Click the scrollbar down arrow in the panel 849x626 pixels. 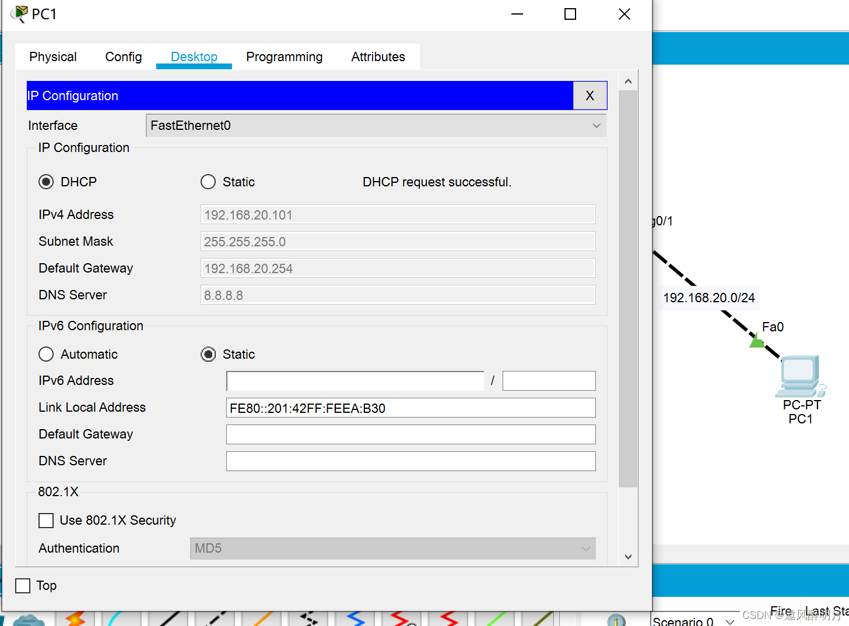pyautogui.click(x=628, y=557)
